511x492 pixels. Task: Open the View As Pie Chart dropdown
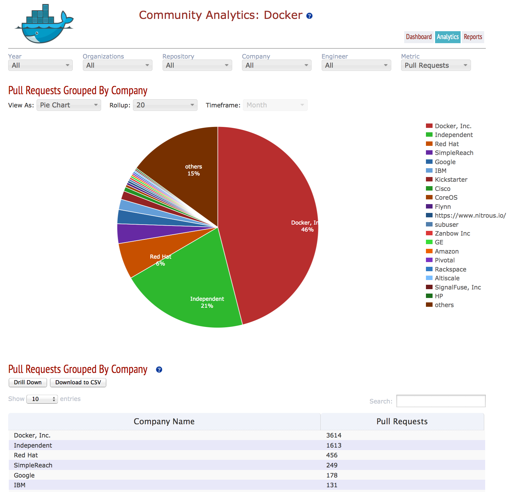click(x=69, y=105)
